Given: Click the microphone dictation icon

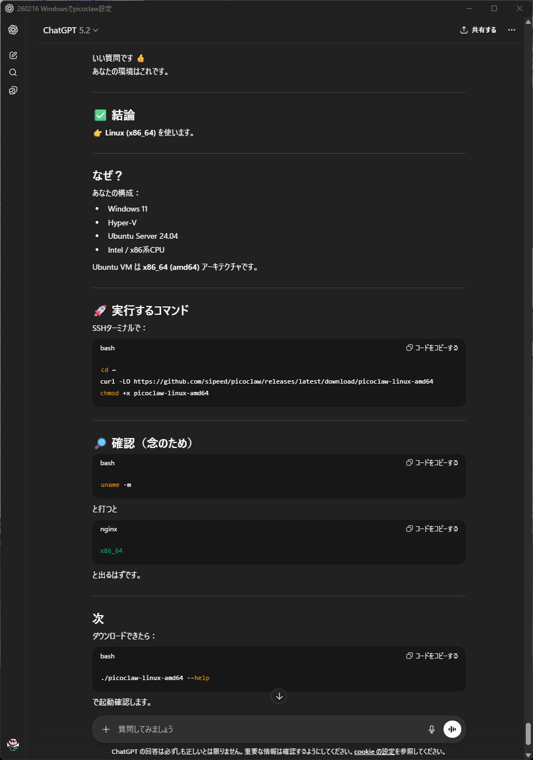Looking at the screenshot, I should pyautogui.click(x=431, y=729).
